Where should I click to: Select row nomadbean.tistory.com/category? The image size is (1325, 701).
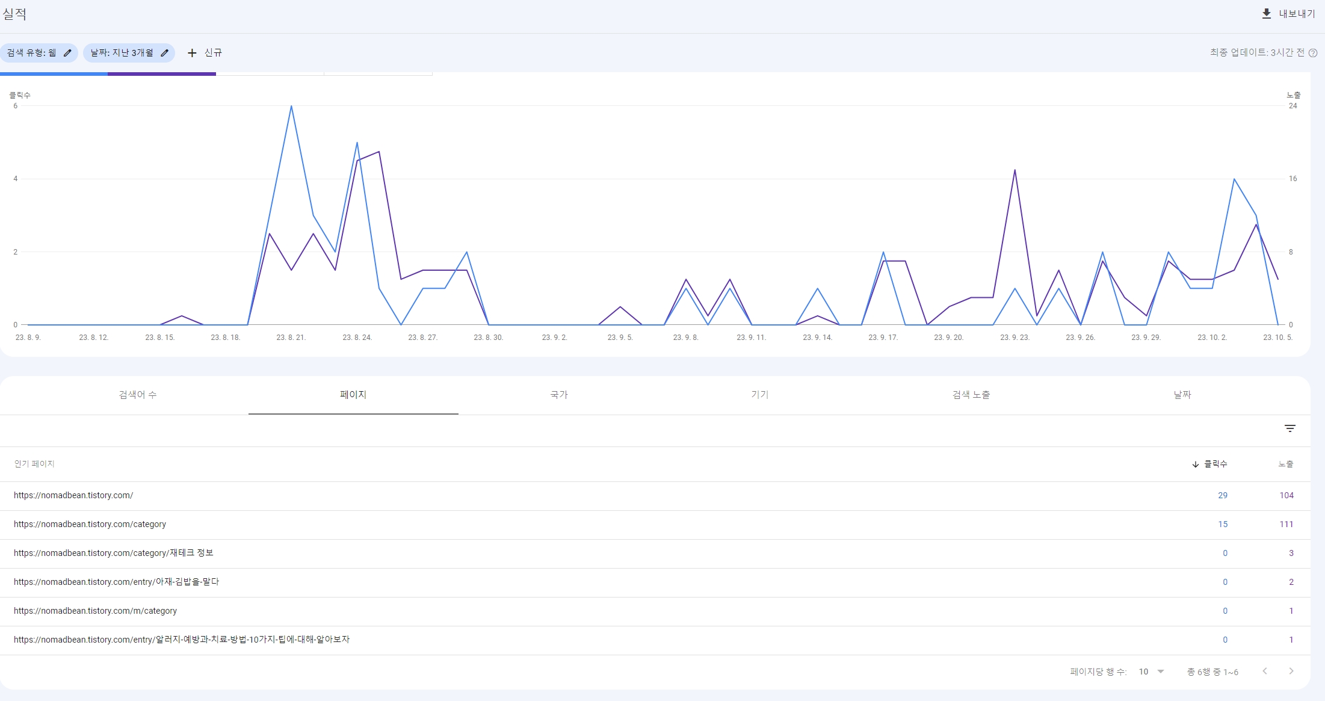pyautogui.click(x=655, y=525)
